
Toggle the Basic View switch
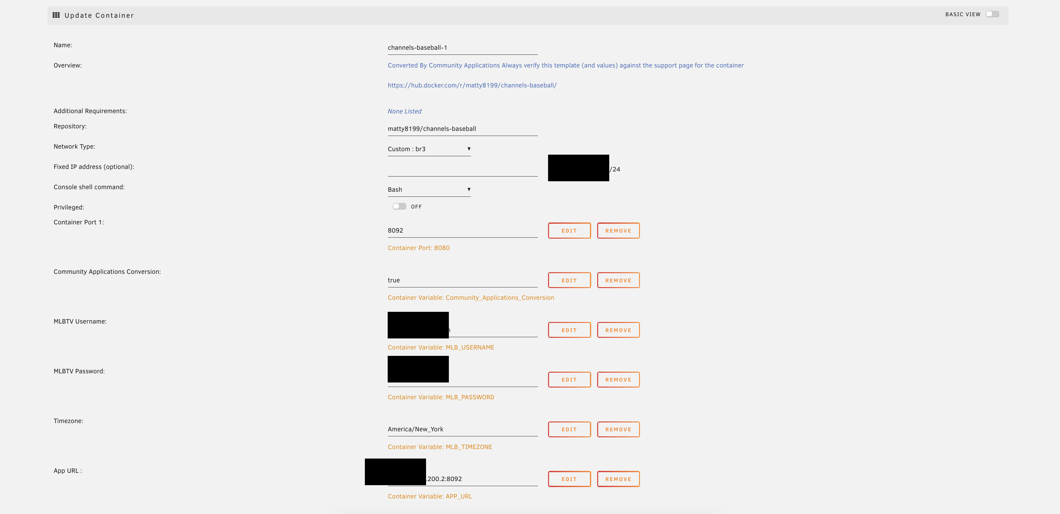(992, 14)
